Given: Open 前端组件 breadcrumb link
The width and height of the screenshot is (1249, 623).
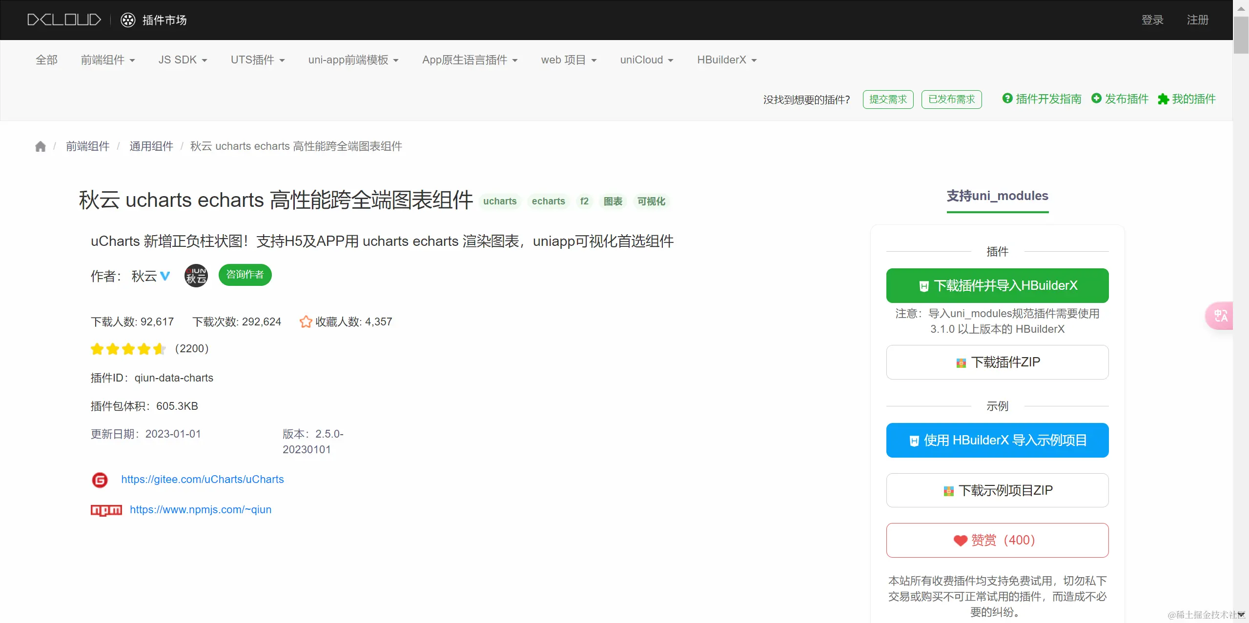Looking at the screenshot, I should [88, 146].
